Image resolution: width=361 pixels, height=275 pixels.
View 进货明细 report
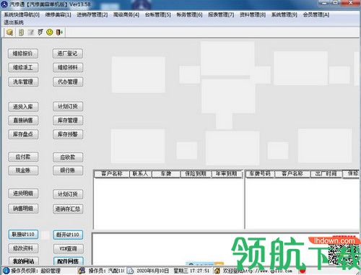(23, 193)
